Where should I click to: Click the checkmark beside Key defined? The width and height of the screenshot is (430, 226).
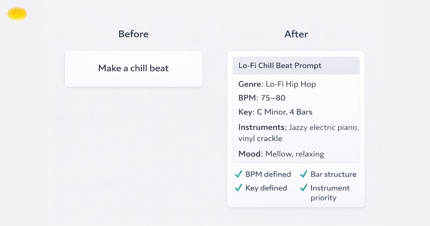pyautogui.click(x=239, y=188)
